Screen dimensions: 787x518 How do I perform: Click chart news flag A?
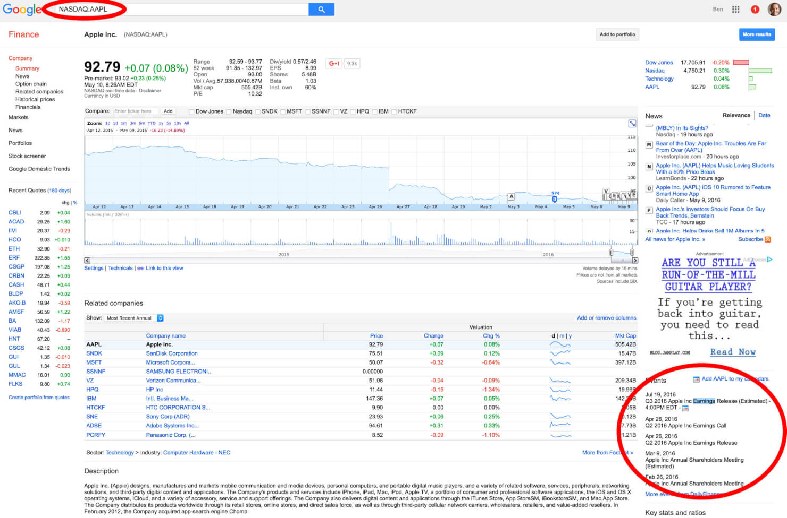click(x=512, y=196)
